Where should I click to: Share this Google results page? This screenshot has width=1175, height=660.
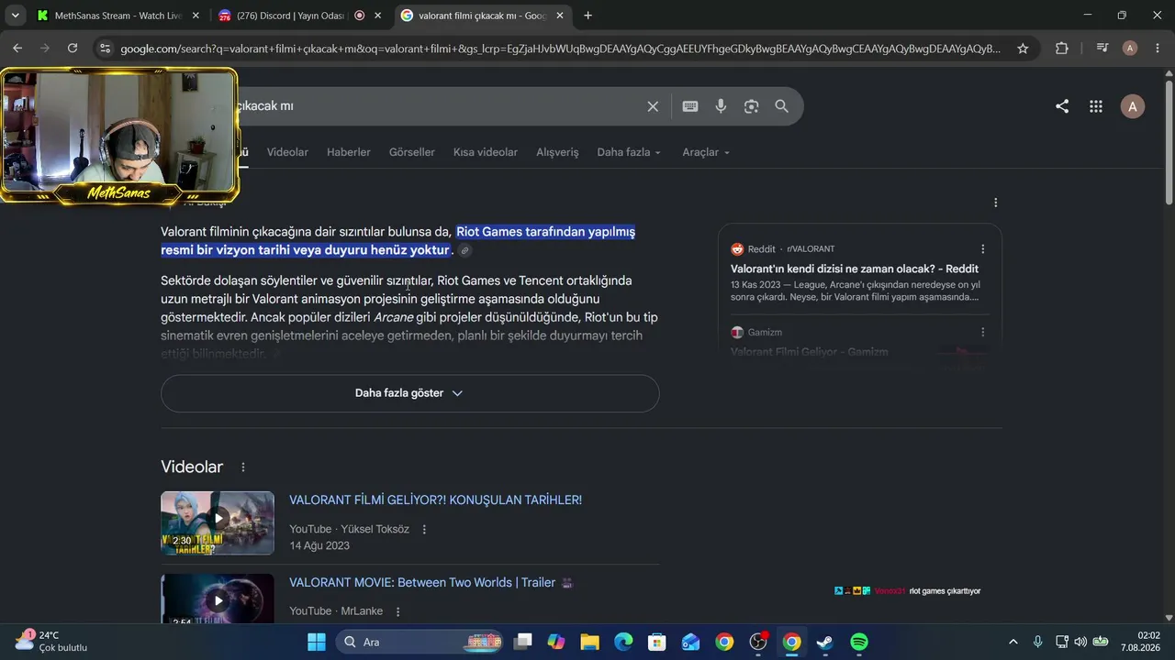[1062, 106]
